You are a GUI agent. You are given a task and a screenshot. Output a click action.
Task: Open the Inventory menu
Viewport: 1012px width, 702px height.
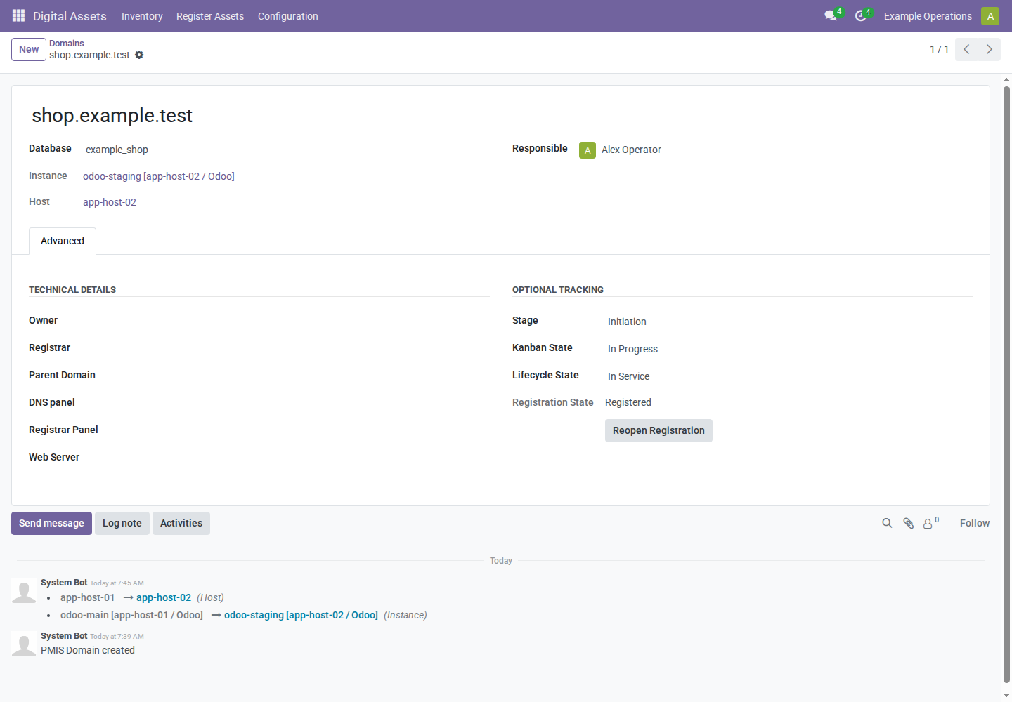tap(142, 16)
